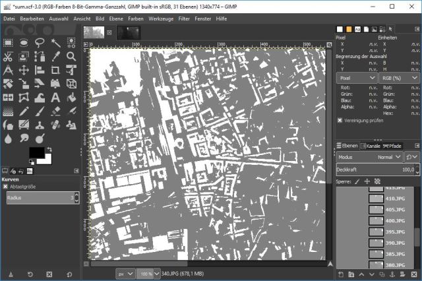Select the Ellipse Select tool
422x281 pixels.
[24, 43]
